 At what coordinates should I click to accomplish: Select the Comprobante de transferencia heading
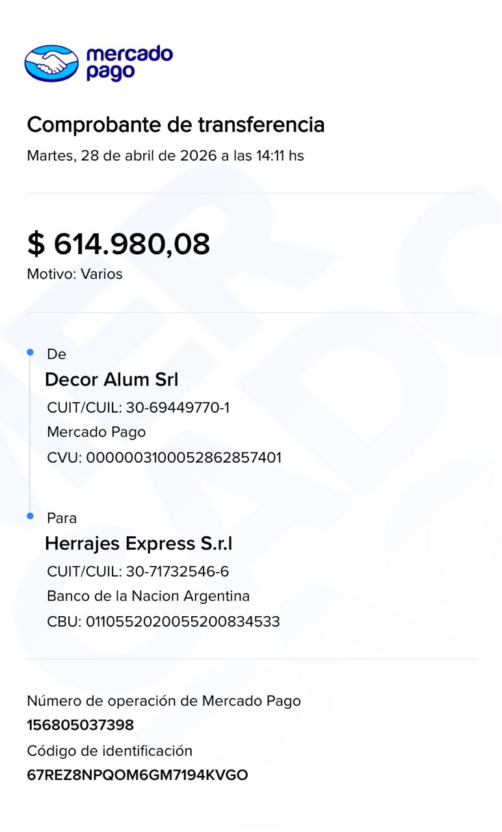pos(176,124)
